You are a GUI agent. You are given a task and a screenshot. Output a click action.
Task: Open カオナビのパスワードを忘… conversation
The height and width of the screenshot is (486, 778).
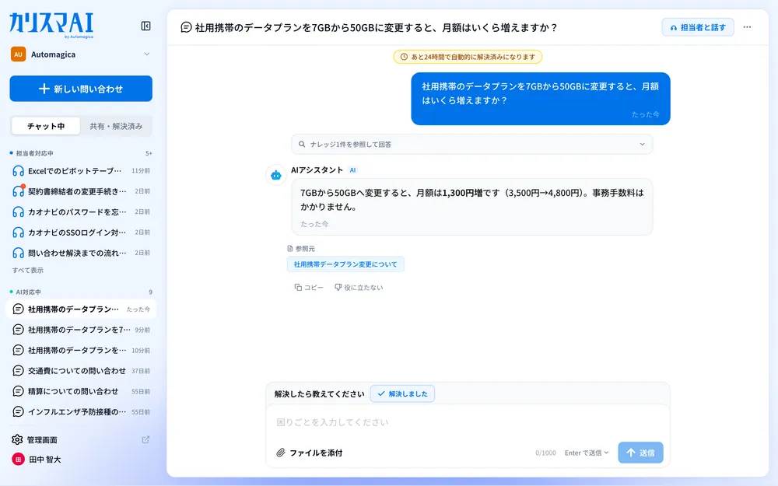point(81,212)
